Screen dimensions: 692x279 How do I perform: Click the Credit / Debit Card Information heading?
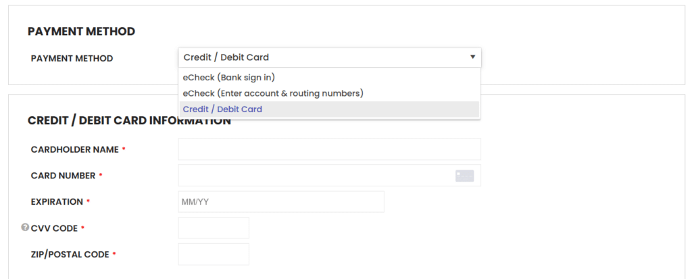129,120
